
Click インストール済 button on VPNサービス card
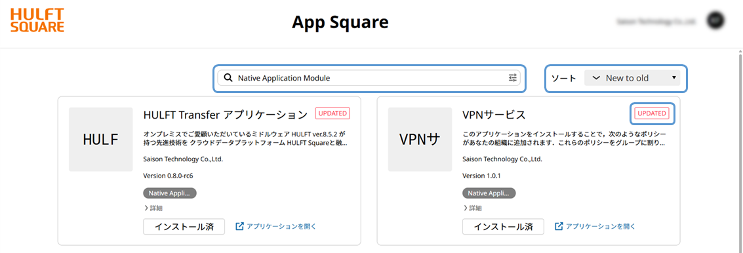tap(503, 227)
